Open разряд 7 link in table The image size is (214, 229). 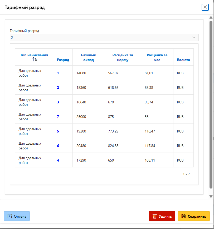(58, 117)
